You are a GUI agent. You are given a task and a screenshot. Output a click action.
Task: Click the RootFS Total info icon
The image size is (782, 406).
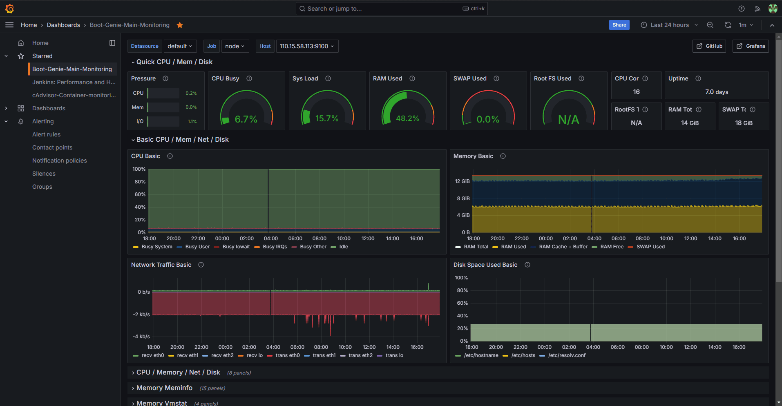click(x=645, y=109)
